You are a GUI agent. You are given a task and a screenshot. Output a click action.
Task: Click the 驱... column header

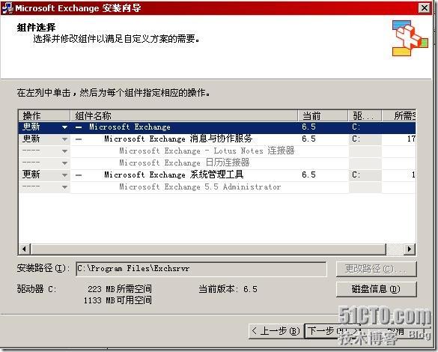point(365,115)
